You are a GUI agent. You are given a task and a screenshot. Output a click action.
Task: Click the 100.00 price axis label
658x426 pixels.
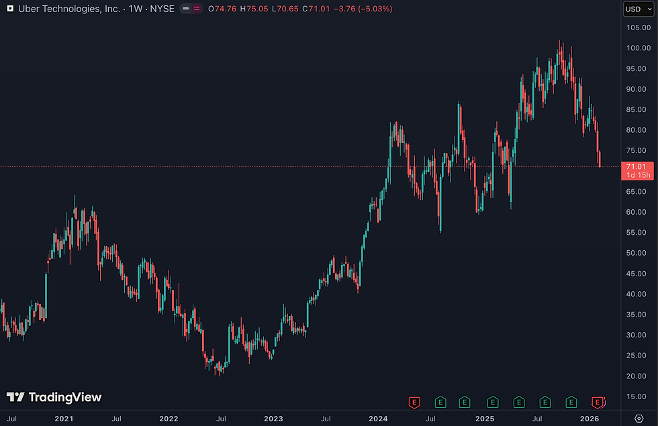click(x=639, y=48)
